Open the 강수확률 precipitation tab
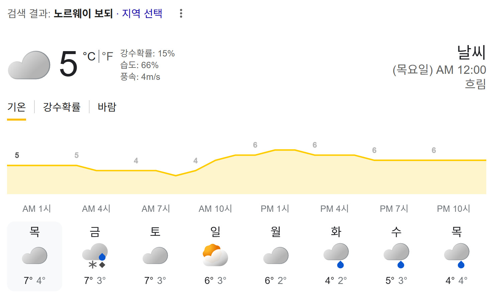This screenshot has height=301, width=499. tap(62, 107)
